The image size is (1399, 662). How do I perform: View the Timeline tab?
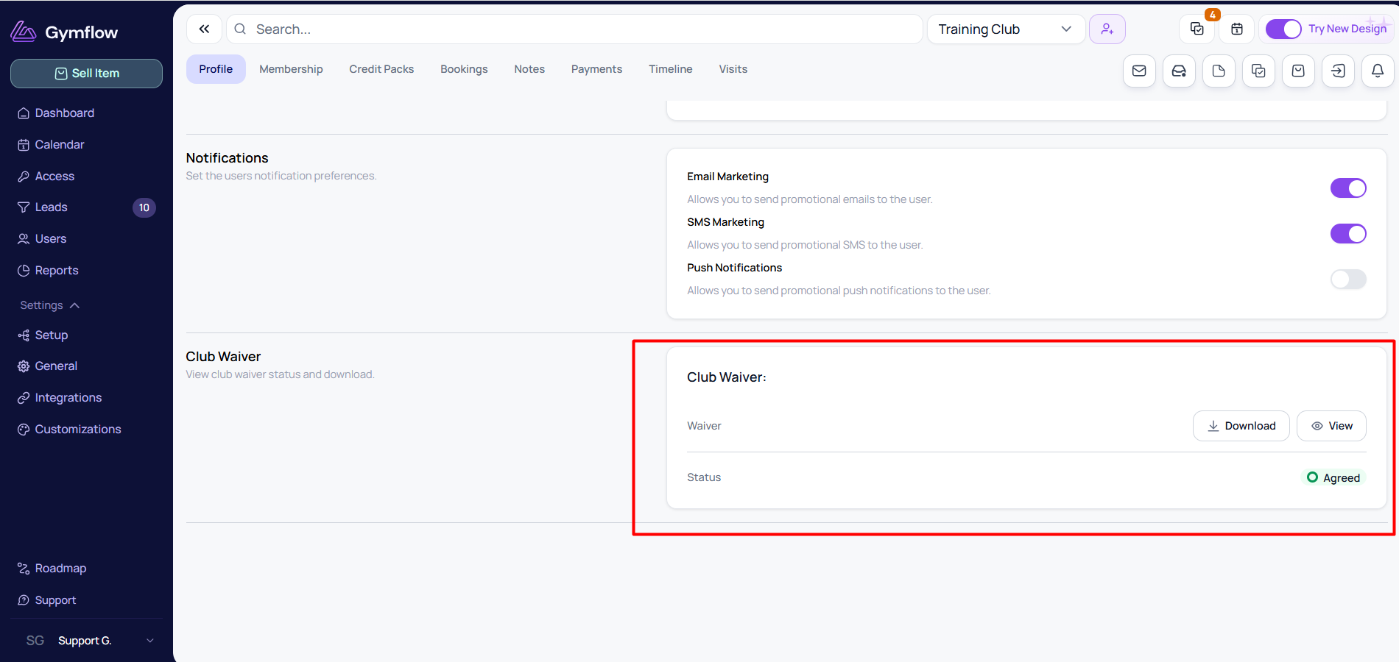point(671,69)
